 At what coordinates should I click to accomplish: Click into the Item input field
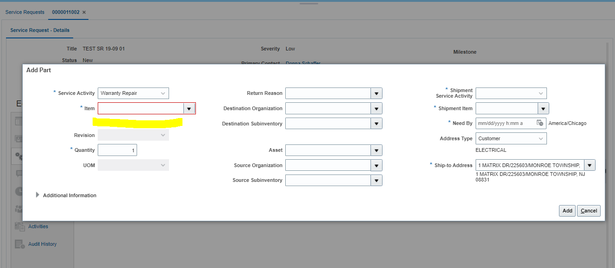[x=141, y=108]
